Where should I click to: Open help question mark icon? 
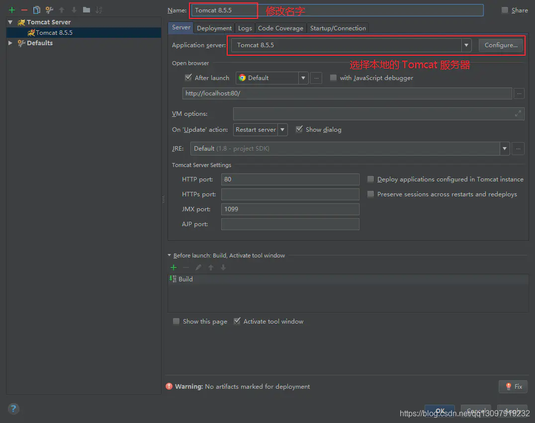tap(13, 408)
